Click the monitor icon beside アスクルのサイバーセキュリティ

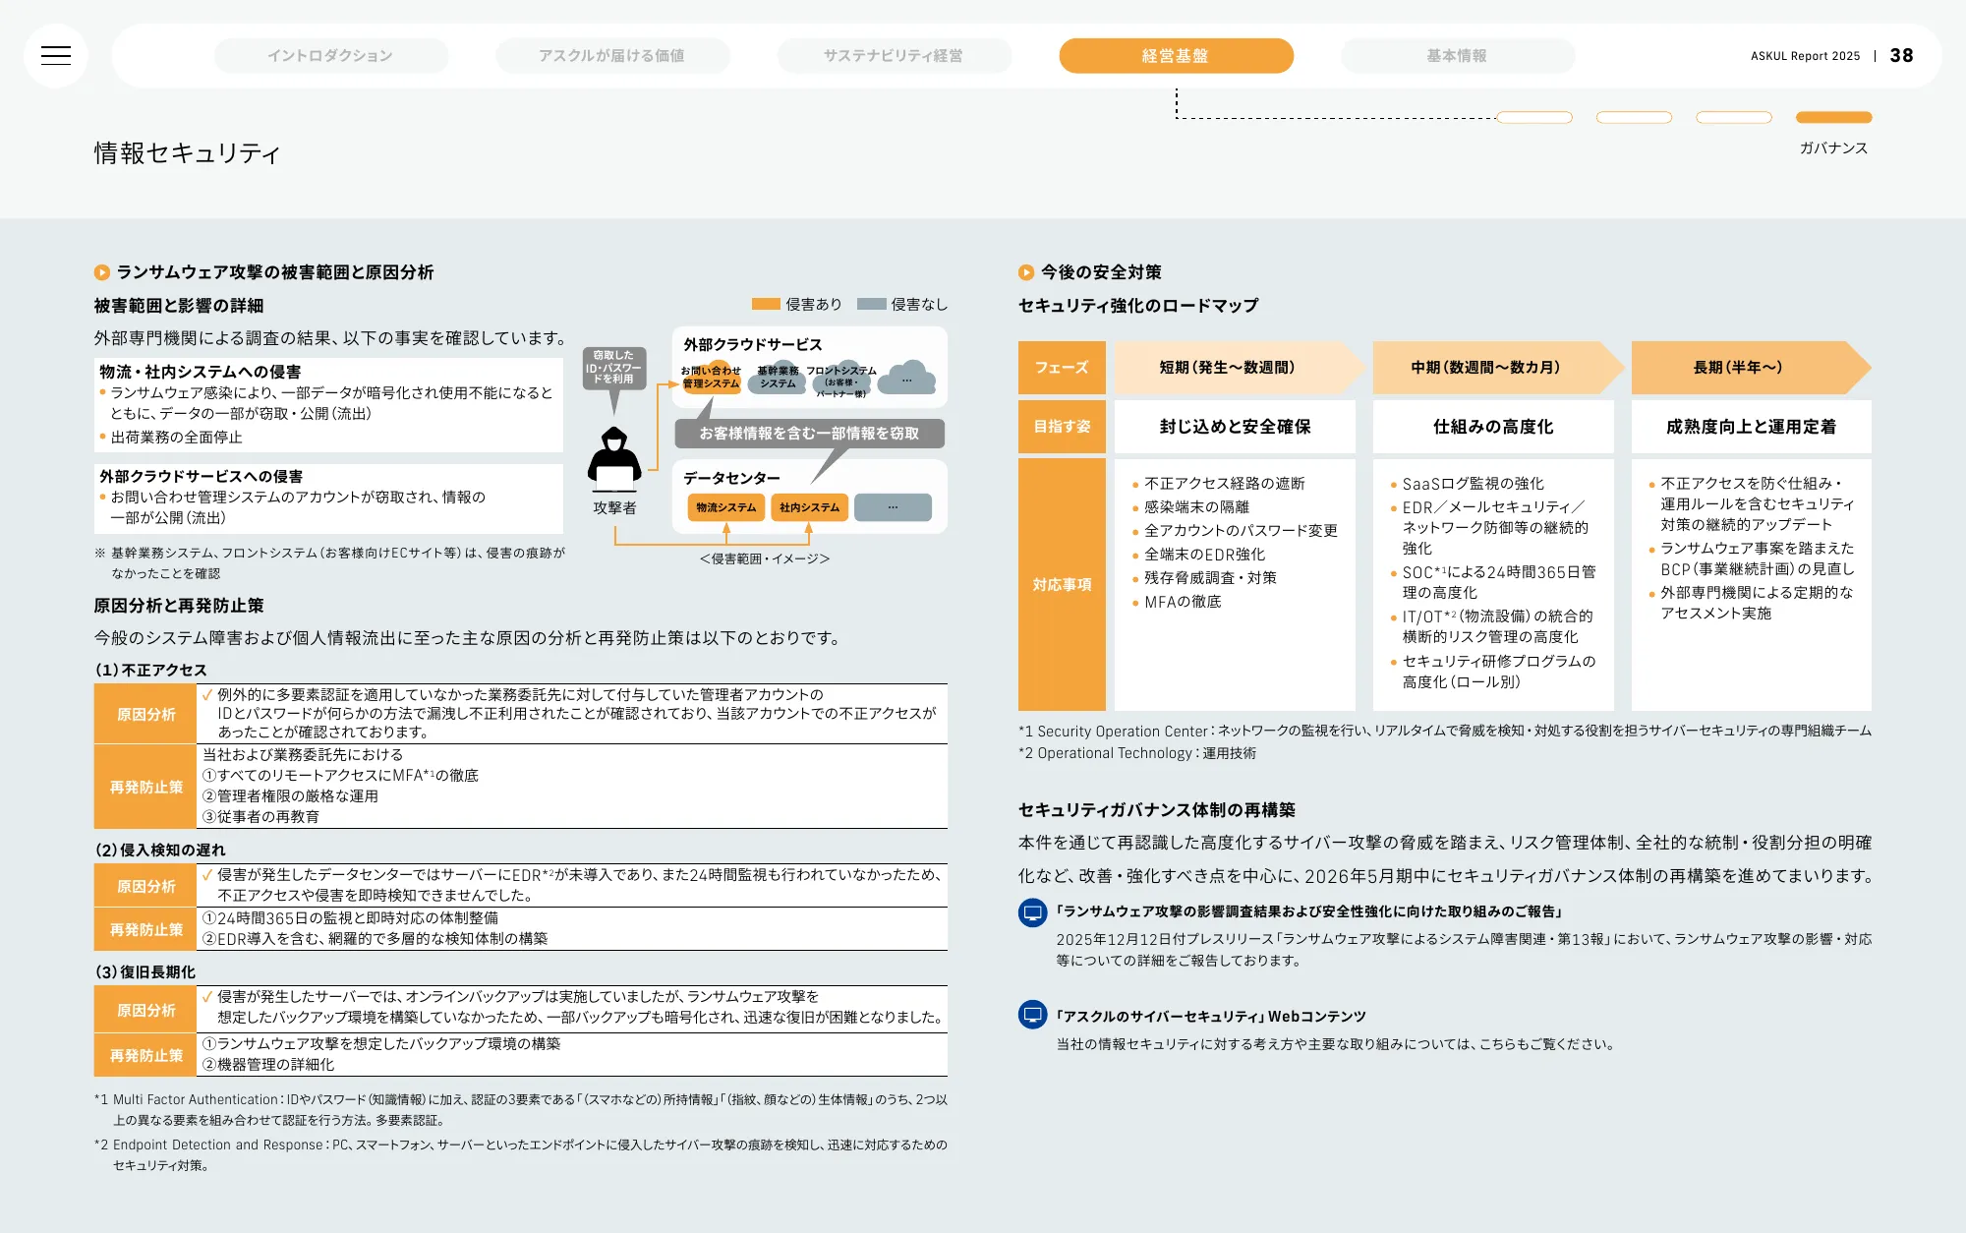click(1033, 1014)
